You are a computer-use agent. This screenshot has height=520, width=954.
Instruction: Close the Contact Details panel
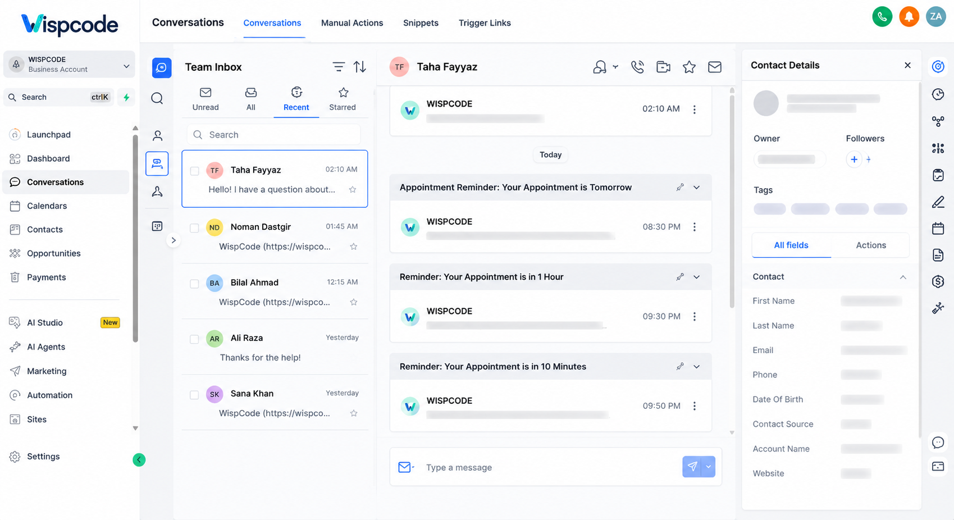tap(907, 65)
